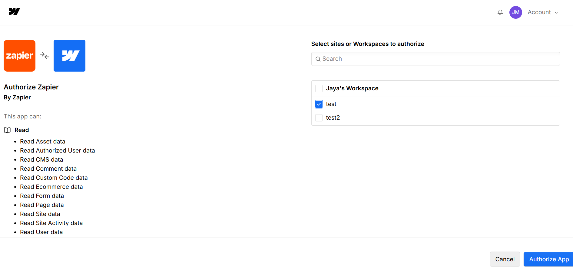Click the connection arrows icon between logos
Image resolution: width=573 pixels, height=277 pixels.
tap(45, 56)
